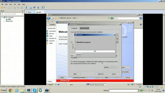Select Shared VMs in the Library tree

point(9,21)
